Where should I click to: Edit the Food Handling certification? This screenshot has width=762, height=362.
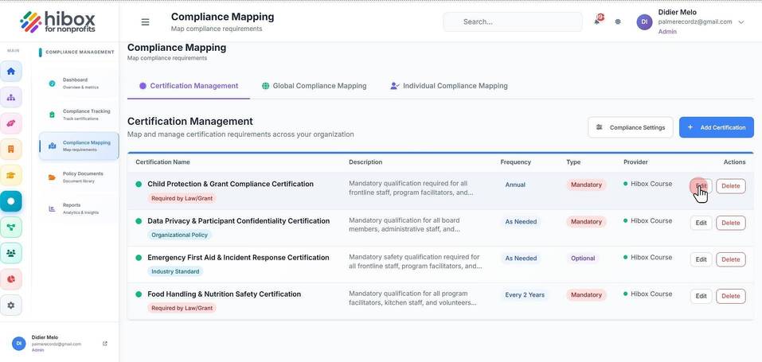pyautogui.click(x=701, y=296)
